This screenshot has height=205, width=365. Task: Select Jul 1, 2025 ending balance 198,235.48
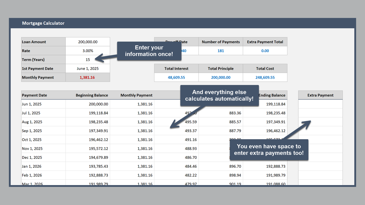coord(265,113)
